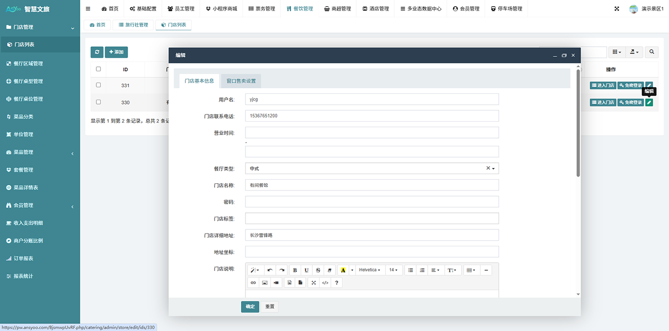Click the scroll down arrow of the dialog
Screen dimensions: 669x331
(x=578, y=294)
